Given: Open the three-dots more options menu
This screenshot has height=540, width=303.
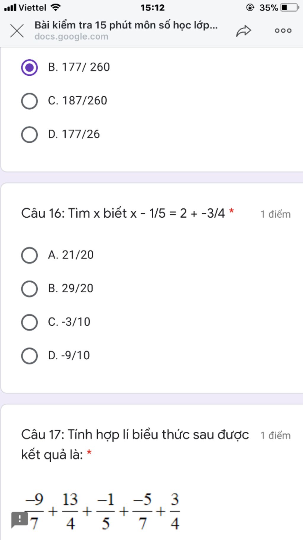Looking at the screenshot, I should [x=283, y=31].
